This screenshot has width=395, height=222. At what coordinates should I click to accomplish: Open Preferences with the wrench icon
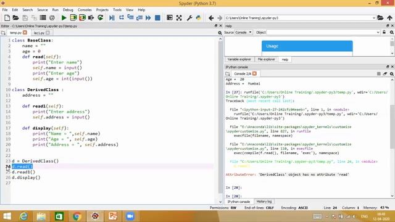coord(189,18)
